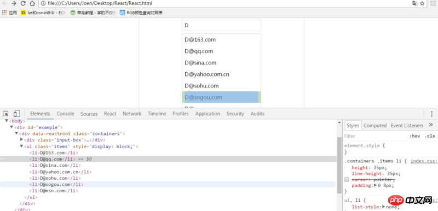Select the li D@sina.com DOM node
The height and width of the screenshot is (211, 438).
click(x=55, y=165)
